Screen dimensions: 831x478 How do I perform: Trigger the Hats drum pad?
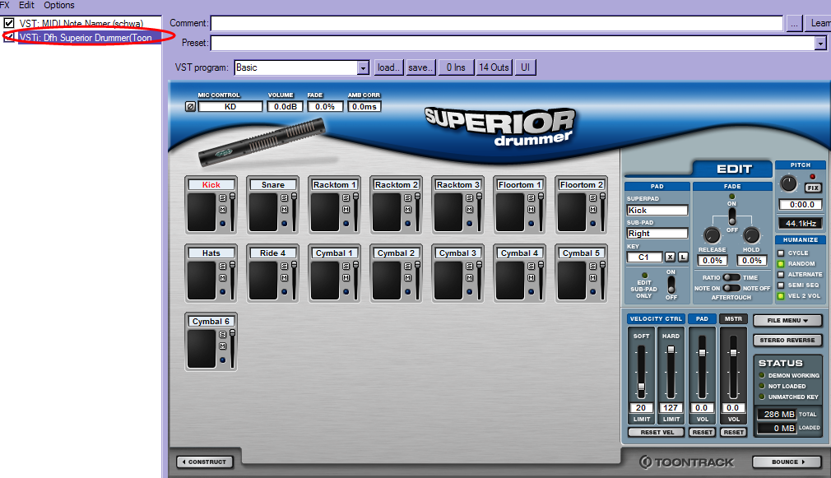pos(202,281)
